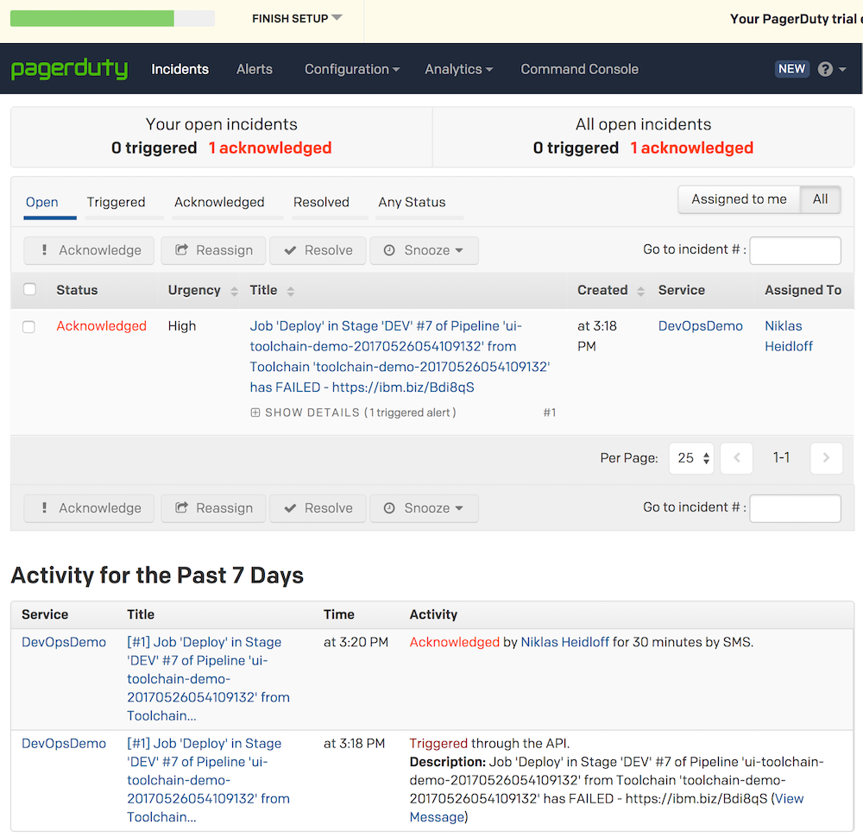The image size is (863, 837).
Task: Click top Resolve button
Action: click(318, 250)
